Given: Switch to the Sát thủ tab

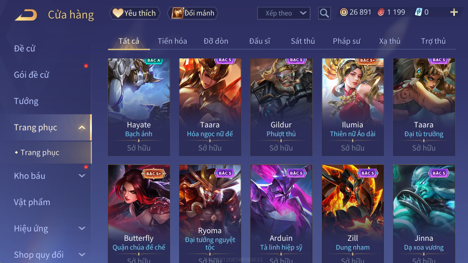Looking at the screenshot, I should 303,41.
